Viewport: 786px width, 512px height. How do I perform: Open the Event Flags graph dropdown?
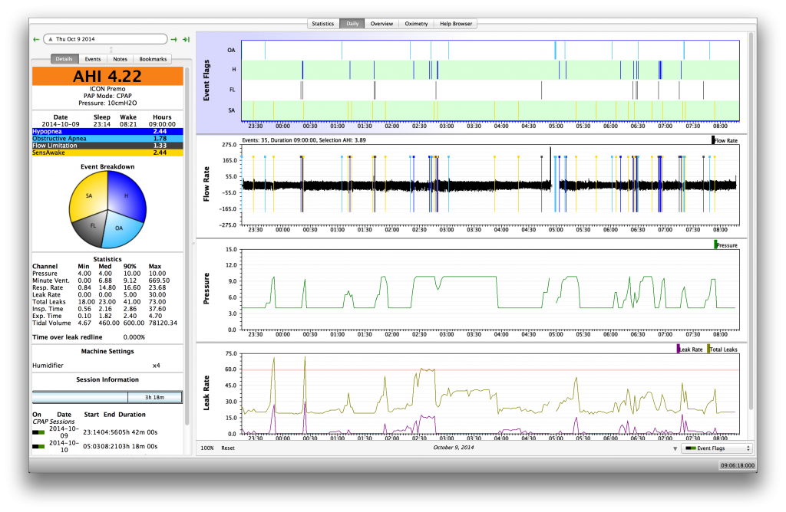tap(717, 448)
